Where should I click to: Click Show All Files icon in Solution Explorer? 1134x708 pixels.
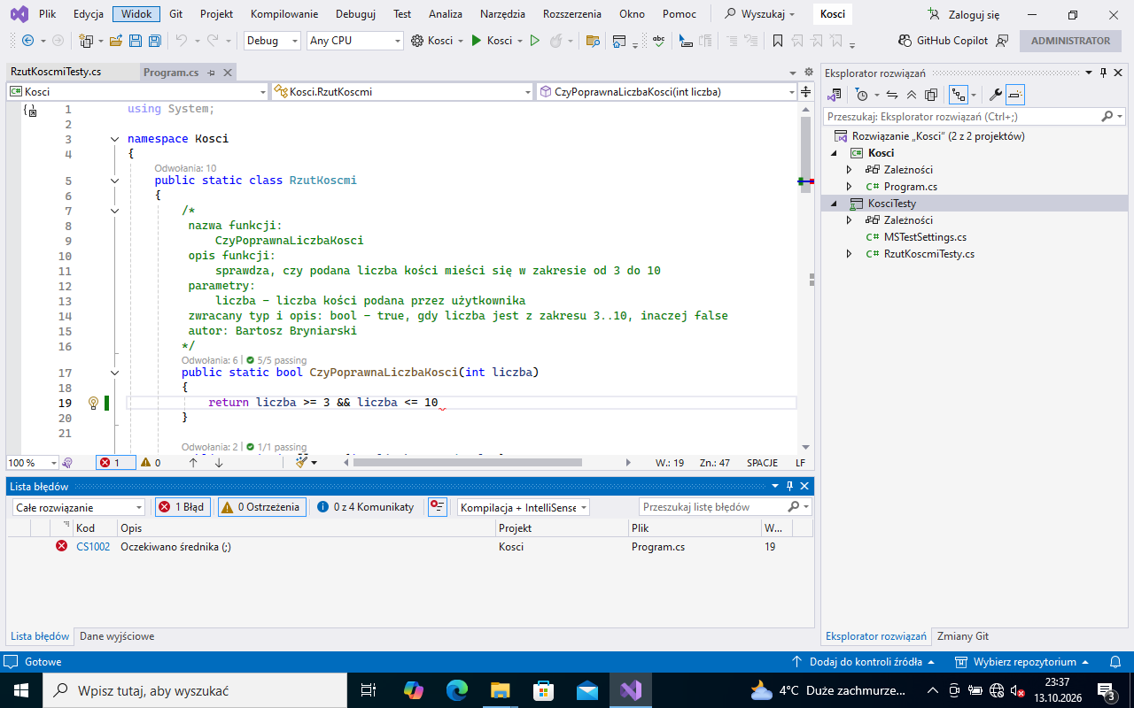tap(931, 95)
